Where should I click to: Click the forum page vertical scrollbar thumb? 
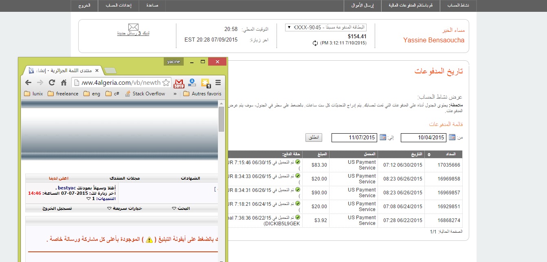pyautogui.click(x=221, y=119)
